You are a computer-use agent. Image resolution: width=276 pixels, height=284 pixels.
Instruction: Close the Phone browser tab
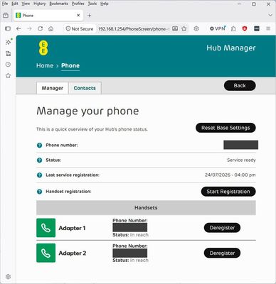pyautogui.click(x=78, y=16)
